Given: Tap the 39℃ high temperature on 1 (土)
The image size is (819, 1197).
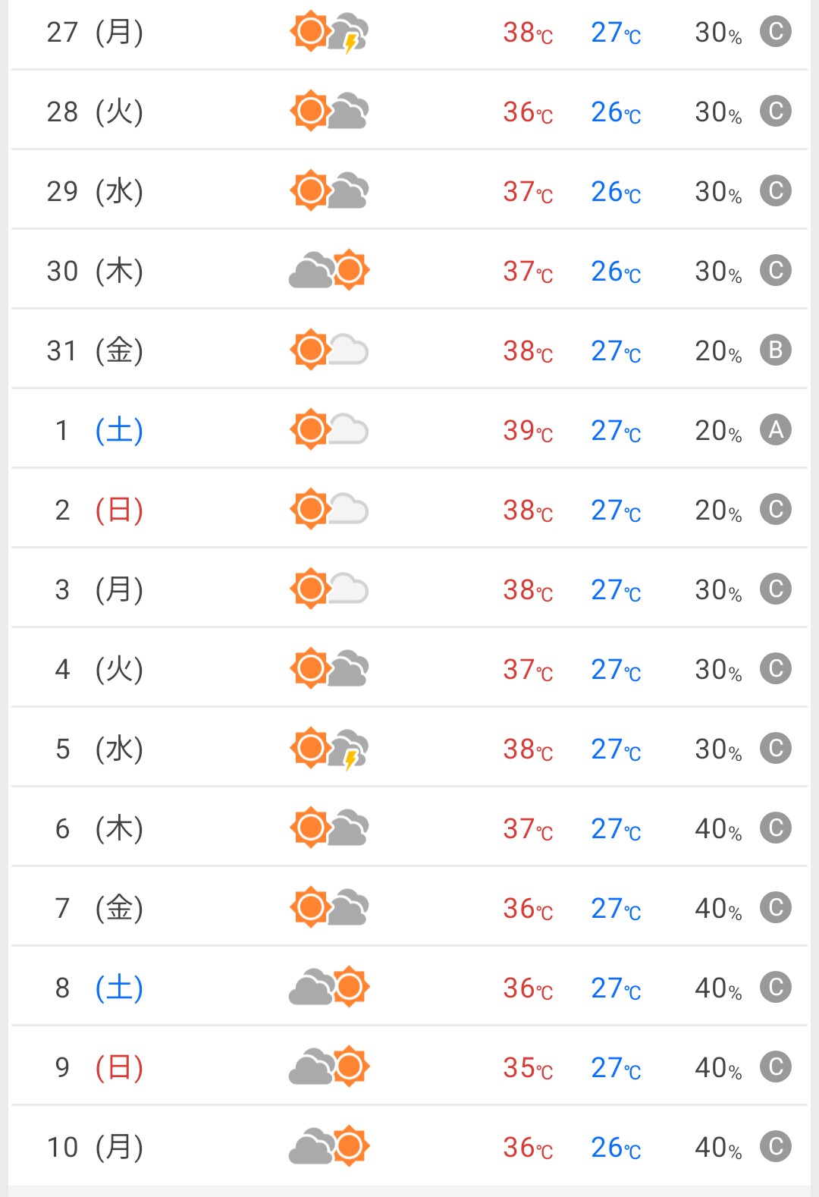Looking at the screenshot, I should tap(529, 431).
